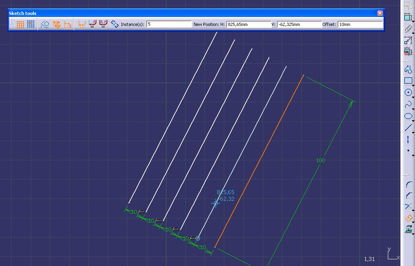415x266 pixels.
Task: Expand the Ellipse tool flyout arrow
Action: (x=413, y=121)
